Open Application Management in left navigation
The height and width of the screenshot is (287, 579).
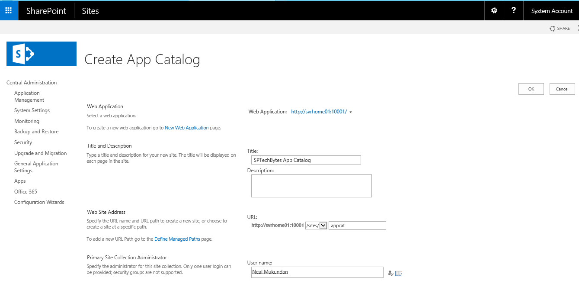[29, 97]
